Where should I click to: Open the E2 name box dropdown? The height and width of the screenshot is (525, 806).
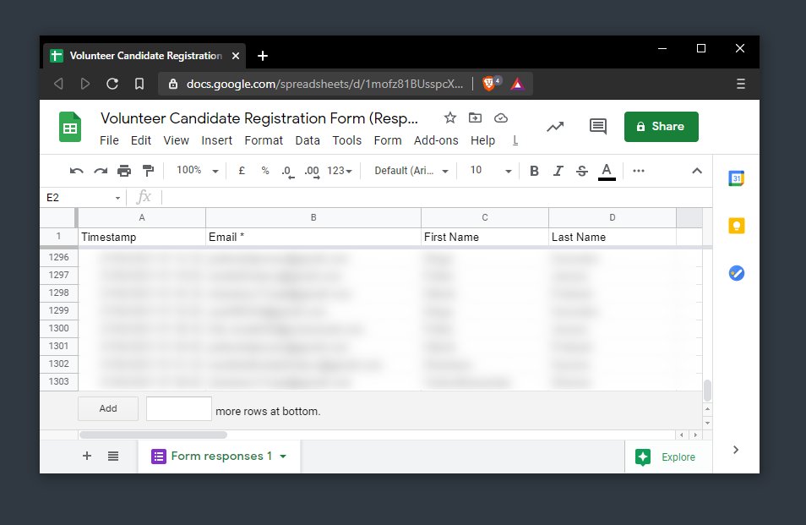click(x=117, y=198)
